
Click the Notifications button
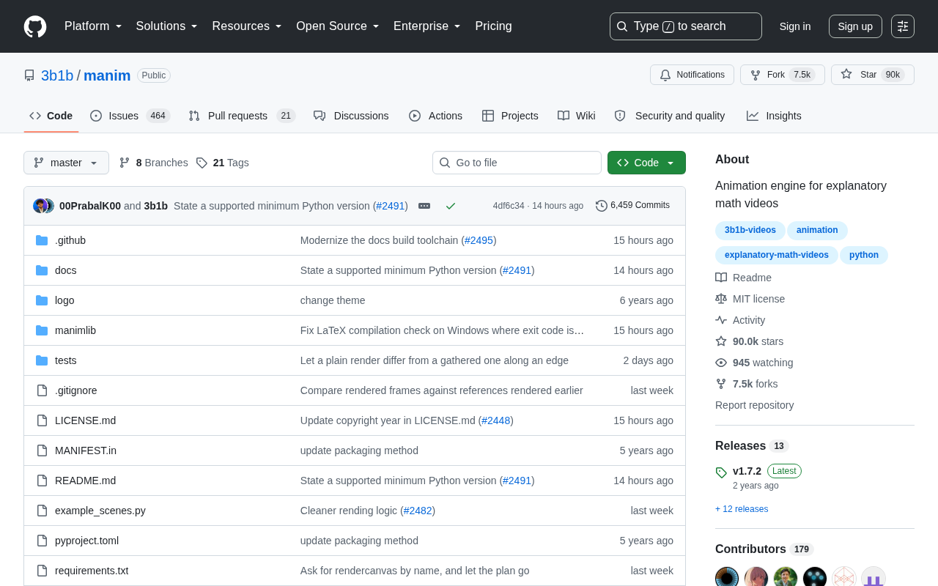point(692,75)
